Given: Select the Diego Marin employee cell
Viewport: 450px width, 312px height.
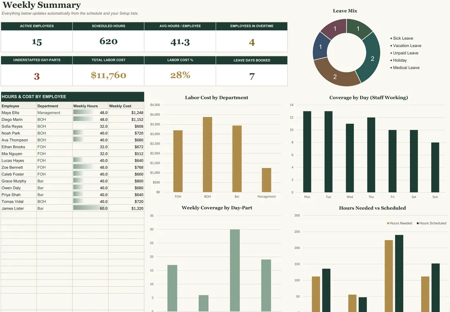Looking at the screenshot, I should pos(19,120).
